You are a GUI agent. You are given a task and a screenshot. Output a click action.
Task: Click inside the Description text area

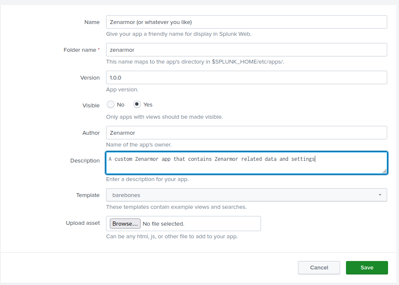(x=246, y=163)
